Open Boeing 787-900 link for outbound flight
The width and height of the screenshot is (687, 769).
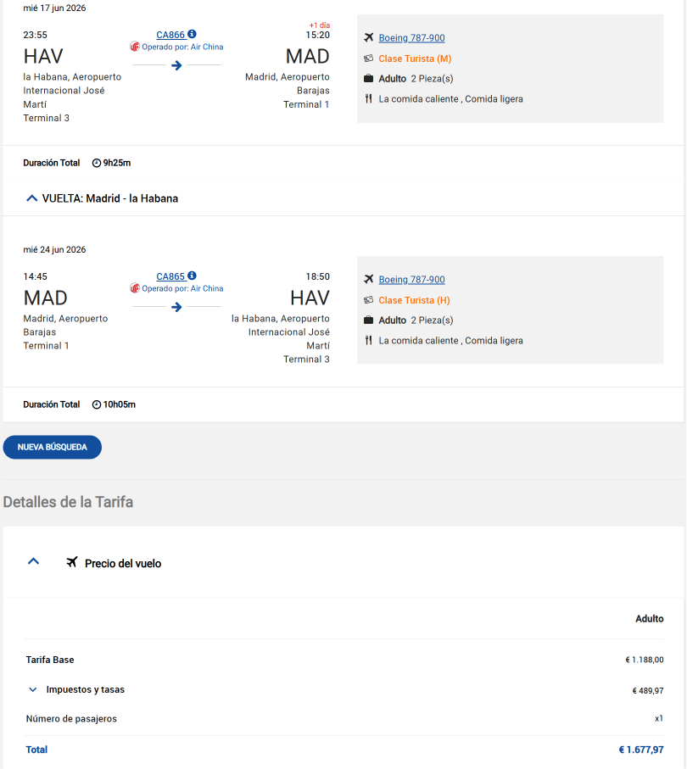411,38
